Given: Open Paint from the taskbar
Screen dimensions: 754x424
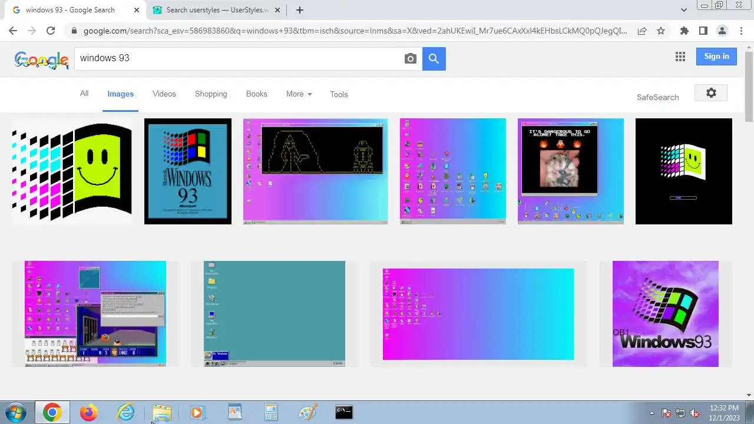Looking at the screenshot, I should pos(307,412).
